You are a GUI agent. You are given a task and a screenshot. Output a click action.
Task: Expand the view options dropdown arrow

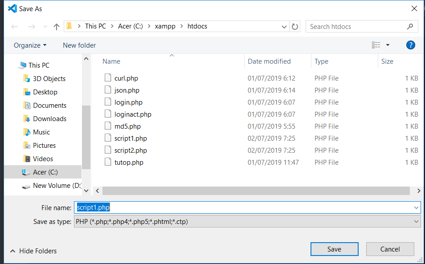[388, 45]
